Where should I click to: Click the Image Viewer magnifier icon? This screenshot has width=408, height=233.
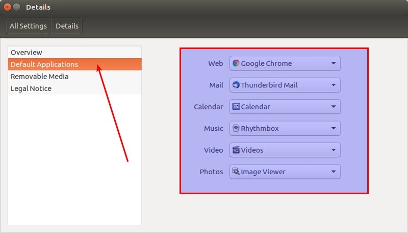(x=236, y=171)
